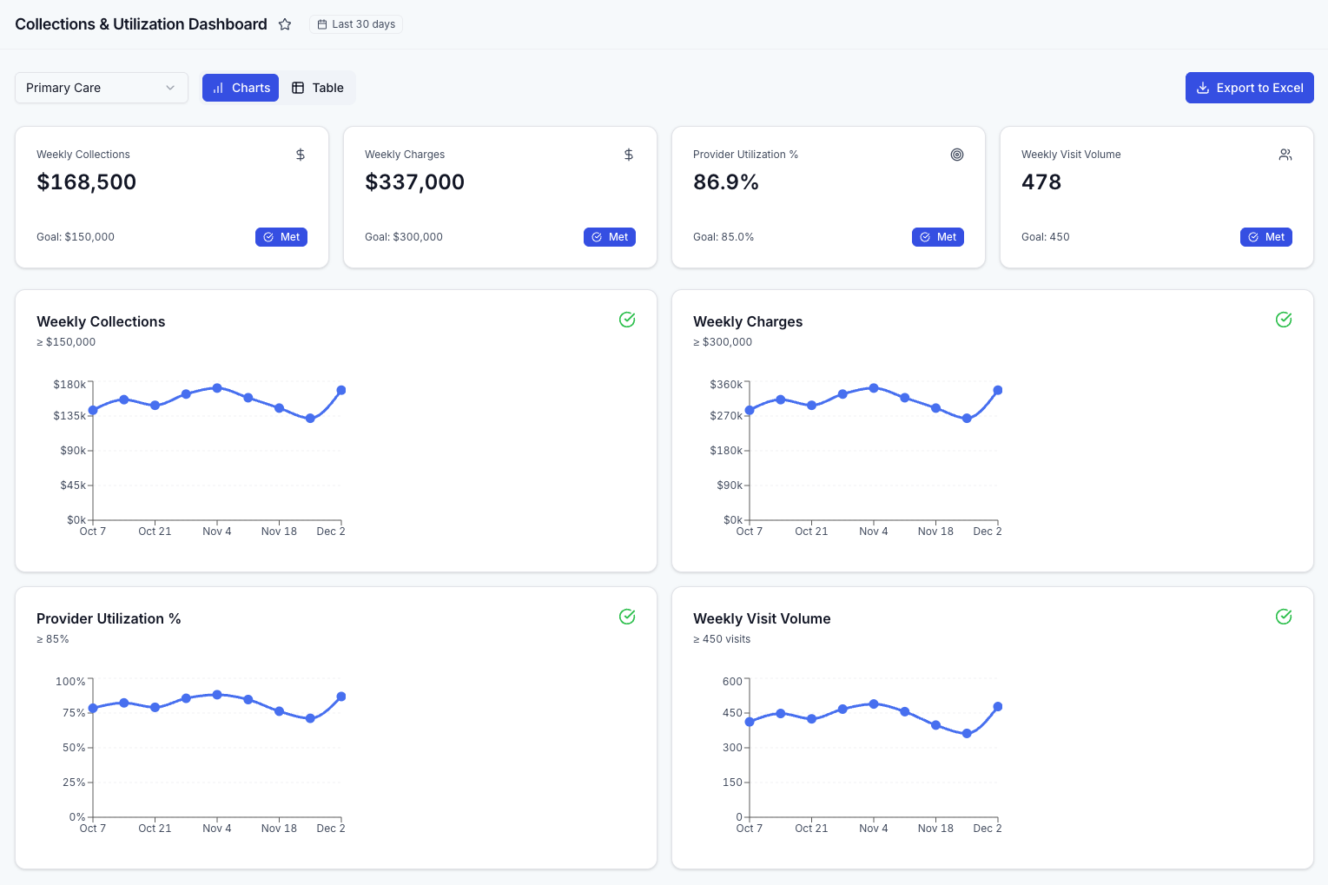Viewport: 1328px width, 885px height.
Task: Click the green check icon on Weekly Visit Volume chart
Action: (1284, 617)
